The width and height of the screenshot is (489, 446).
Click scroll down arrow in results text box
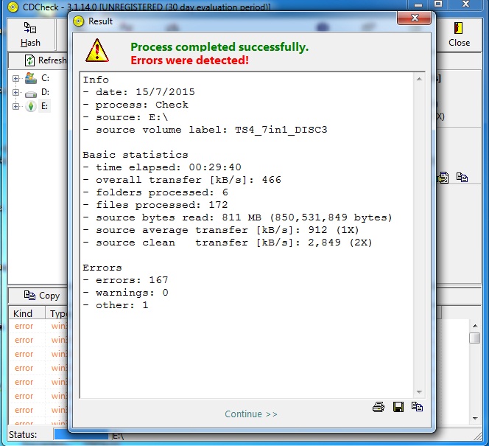[420, 392]
